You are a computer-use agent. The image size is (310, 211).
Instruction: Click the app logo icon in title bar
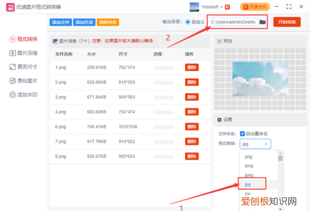(x=10, y=7)
